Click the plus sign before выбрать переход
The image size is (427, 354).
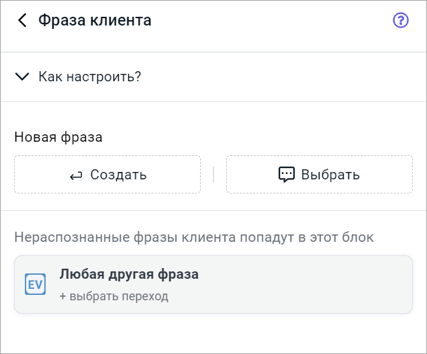click(x=63, y=296)
